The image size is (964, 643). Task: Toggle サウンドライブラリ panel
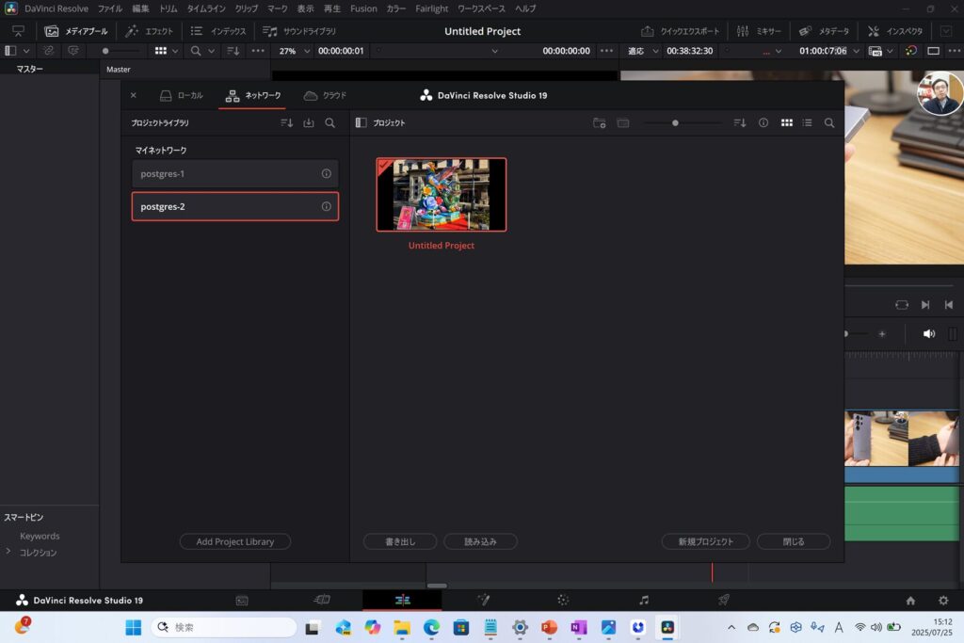pyautogui.click(x=299, y=31)
